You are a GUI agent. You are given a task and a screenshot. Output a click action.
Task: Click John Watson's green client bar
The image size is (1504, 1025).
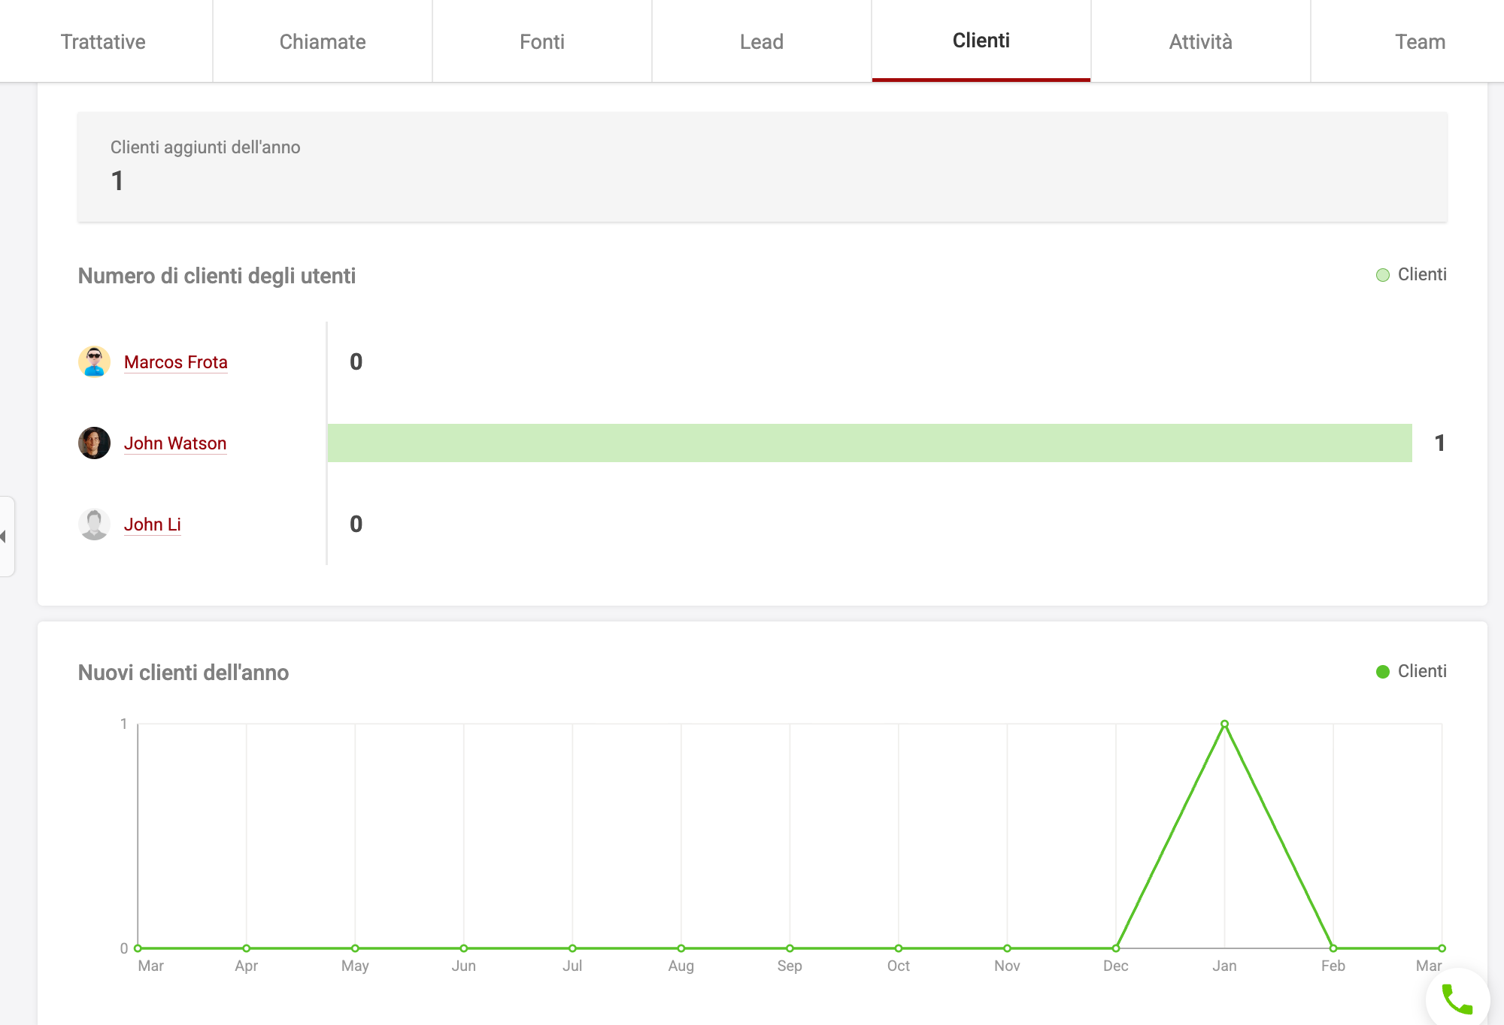coord(869,443)
